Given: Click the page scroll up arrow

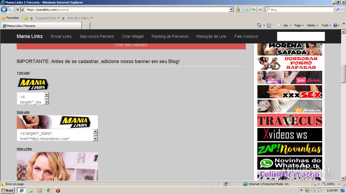Looking at the screenshot, I should tap(344, 32).
